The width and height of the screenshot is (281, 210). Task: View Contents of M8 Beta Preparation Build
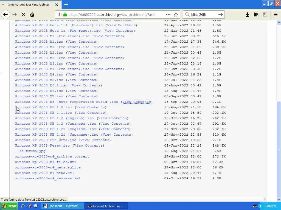click(137, 102)
